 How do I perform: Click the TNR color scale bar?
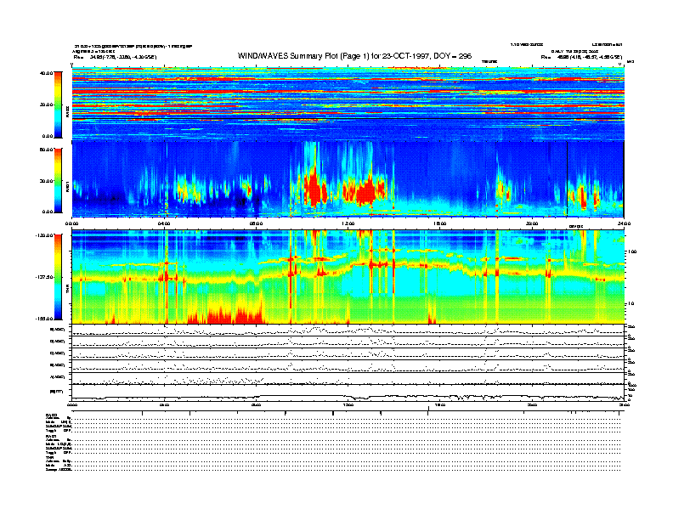58,277
